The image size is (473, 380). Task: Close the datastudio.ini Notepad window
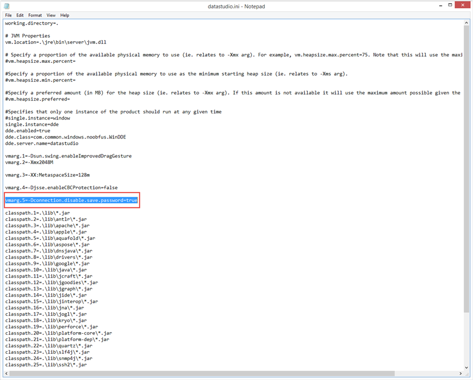pyautogui.click(x=463, y=5)
